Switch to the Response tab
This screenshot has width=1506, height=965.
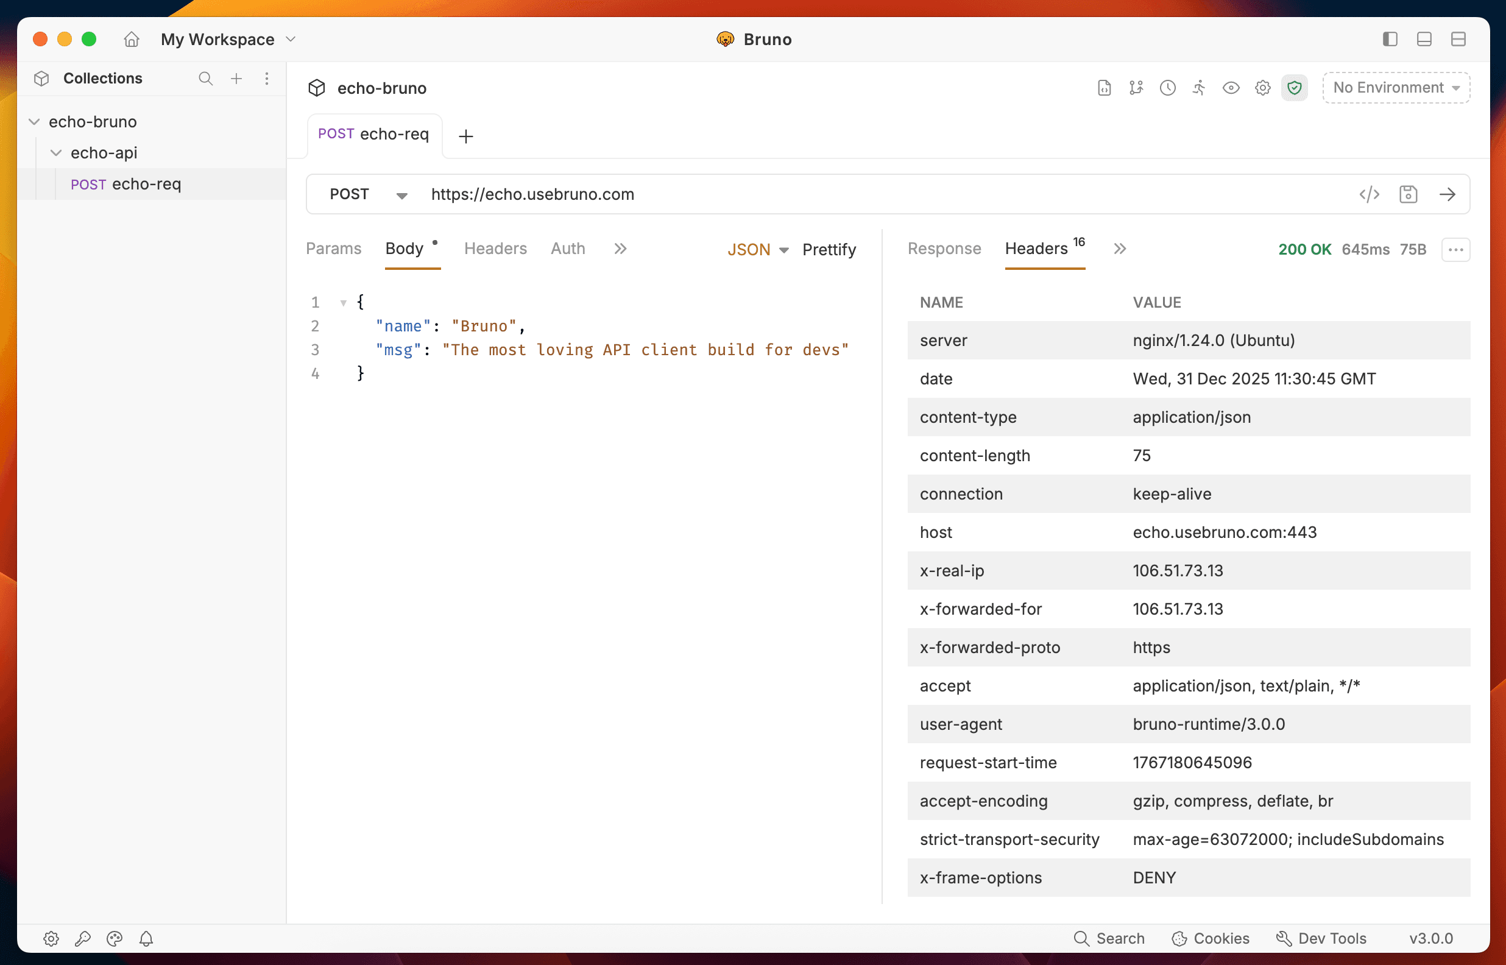coord(944,249)
